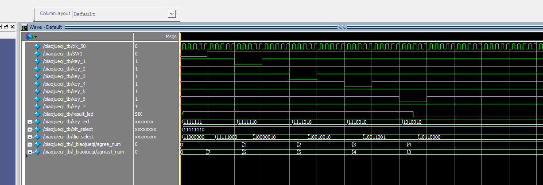Click the diamond icon of the key_7 signal
The height and width of the screenshot is (185, 543).
[x=37, y=106]
